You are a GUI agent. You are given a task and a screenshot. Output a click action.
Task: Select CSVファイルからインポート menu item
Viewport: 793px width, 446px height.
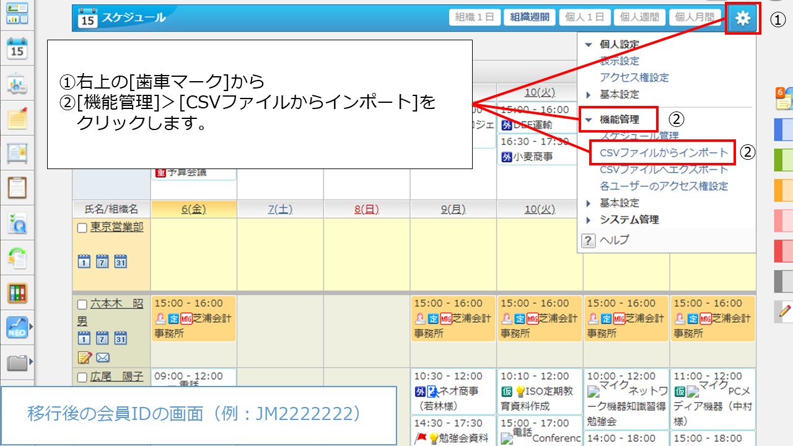[660, 152]
